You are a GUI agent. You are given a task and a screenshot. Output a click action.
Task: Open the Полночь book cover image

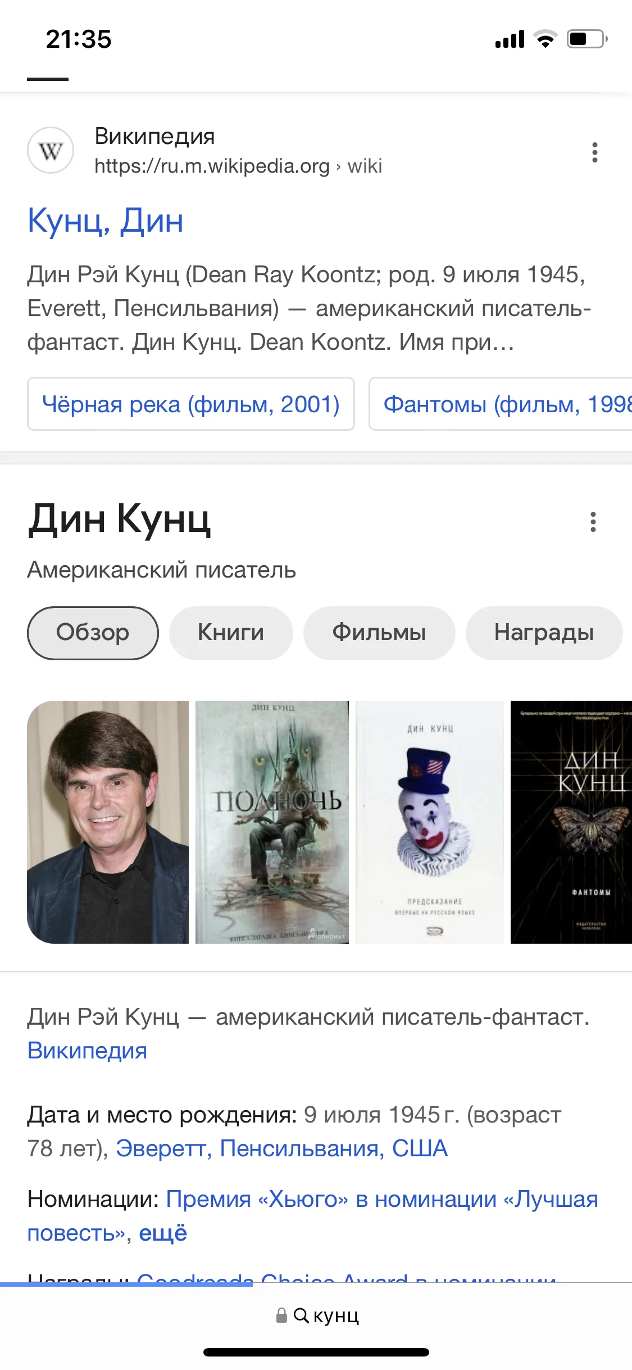(x=272, y=822)
